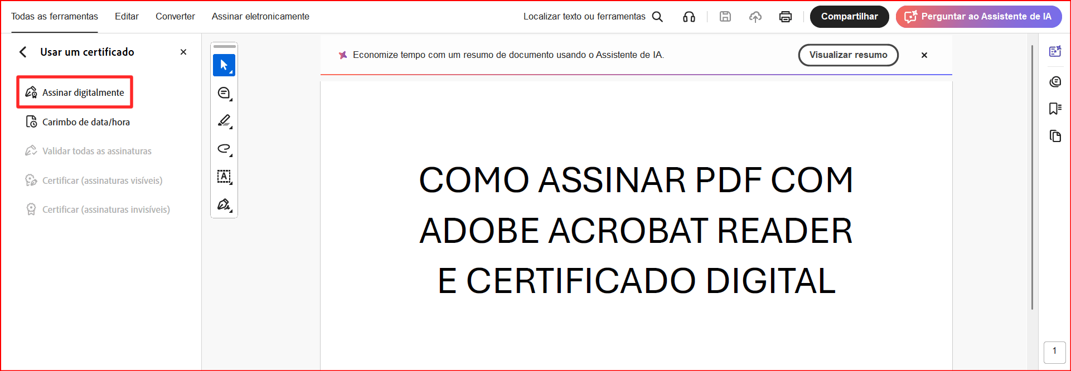Open page thumbnails panel in right sidebar
1071x371 pixels.
coord(1055,136)
